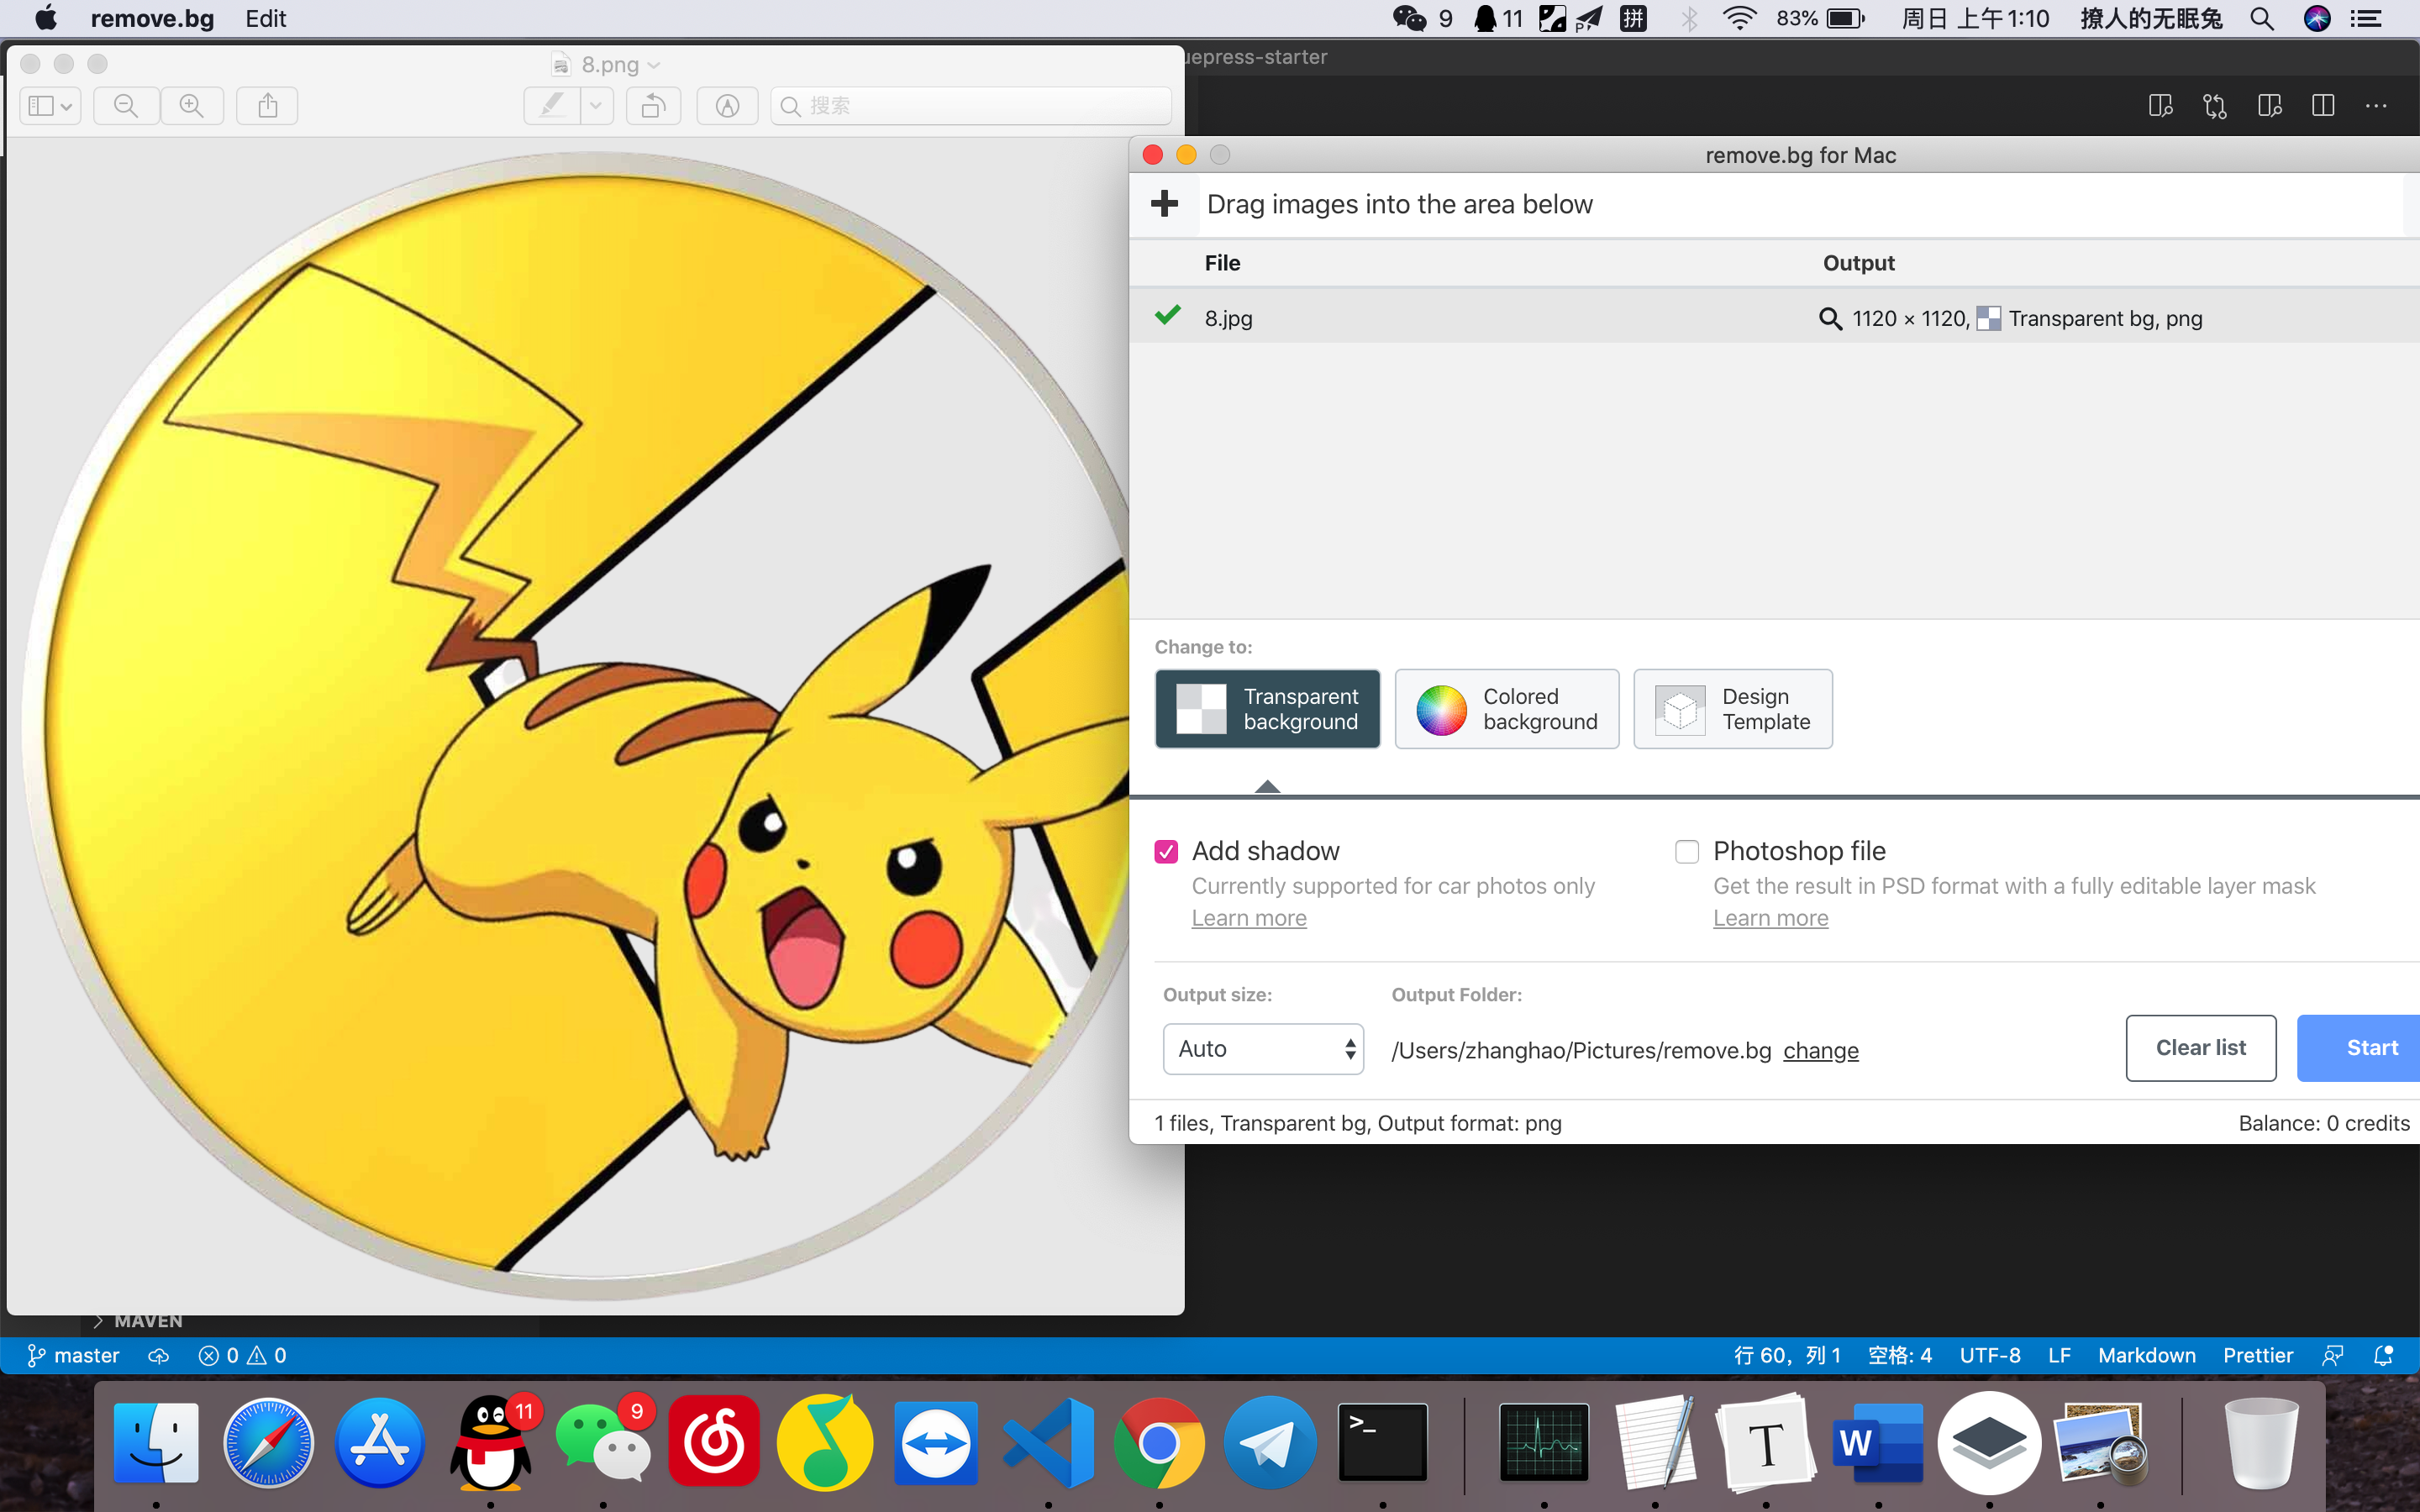Rotate the image in Preview toolbar
2420x1512 pixels.
click(x=653, y=105)
